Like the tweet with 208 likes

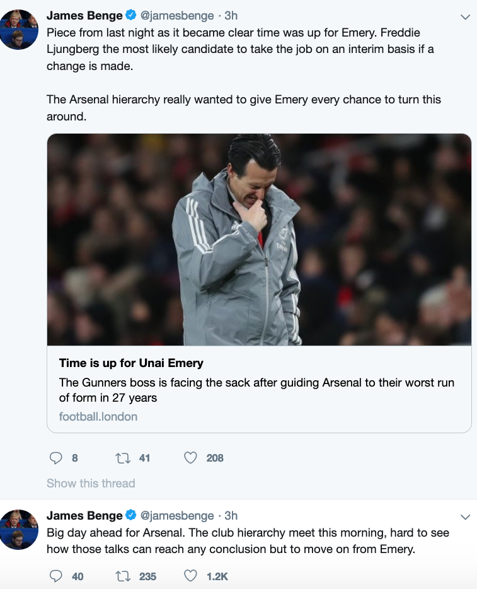click(x=190, y=458)
